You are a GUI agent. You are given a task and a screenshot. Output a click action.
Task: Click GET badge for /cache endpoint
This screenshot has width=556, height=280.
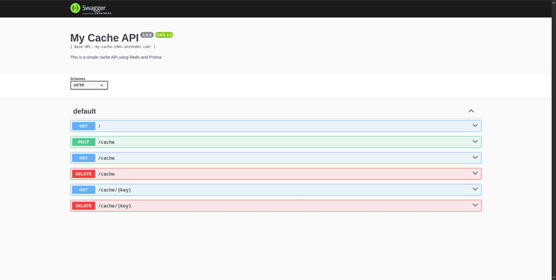[83, 158]
